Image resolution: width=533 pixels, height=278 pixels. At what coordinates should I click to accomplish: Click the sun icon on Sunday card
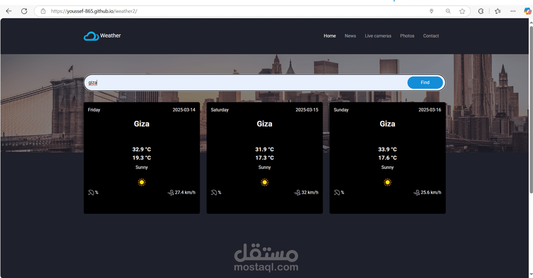(388, 182)
